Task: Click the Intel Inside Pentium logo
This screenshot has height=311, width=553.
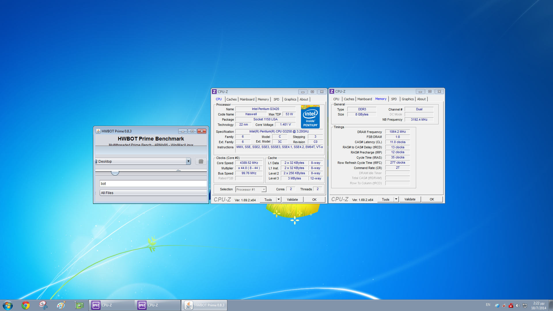Action: [310, 117]
